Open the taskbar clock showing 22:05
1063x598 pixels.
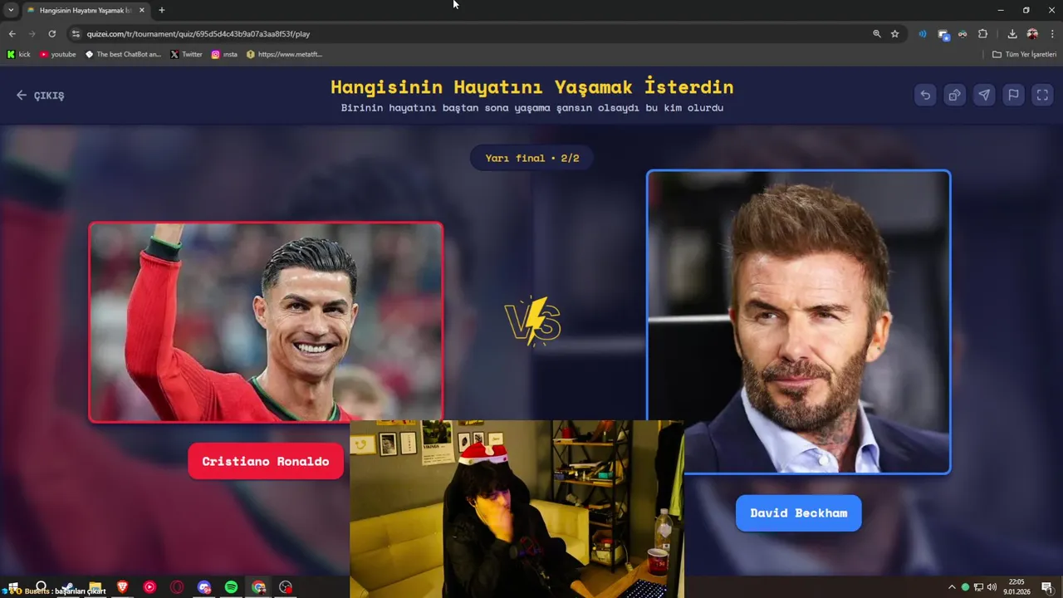pos(1016,587)
